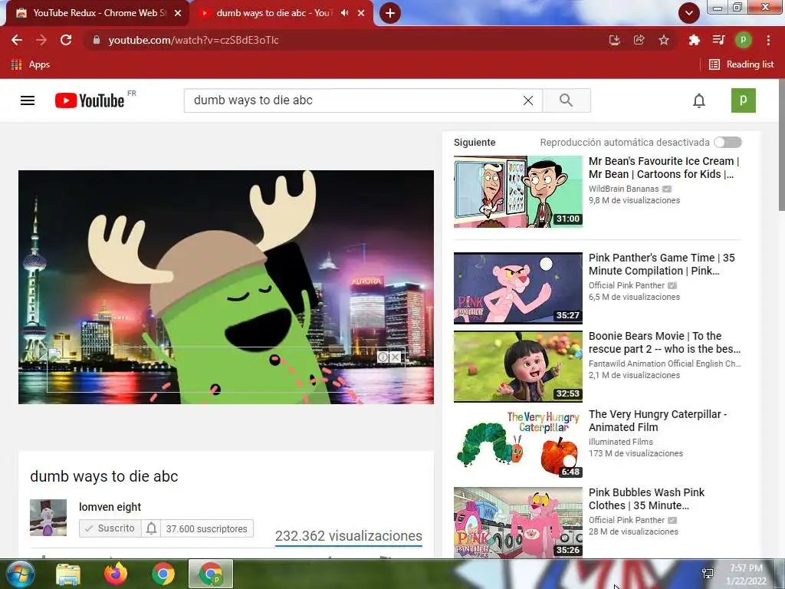Launch Firefox from the taskbar
Screen dimensions: 785x589
pos(116,574)
